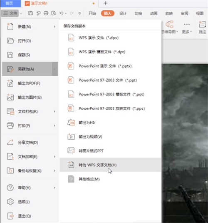Click the plus button to add new tab
The image size is (208, 223).
tap(106, 3)
